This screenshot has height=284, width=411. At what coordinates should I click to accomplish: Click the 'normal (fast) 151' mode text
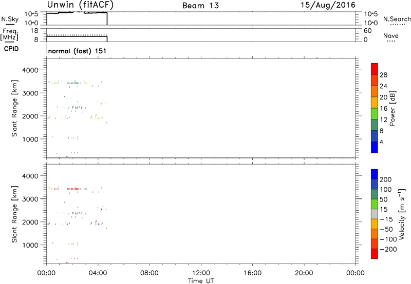[77, 51]
